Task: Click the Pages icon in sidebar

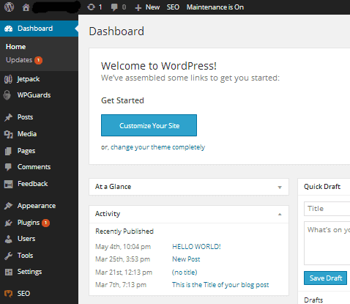Action: tap(8, 151)
